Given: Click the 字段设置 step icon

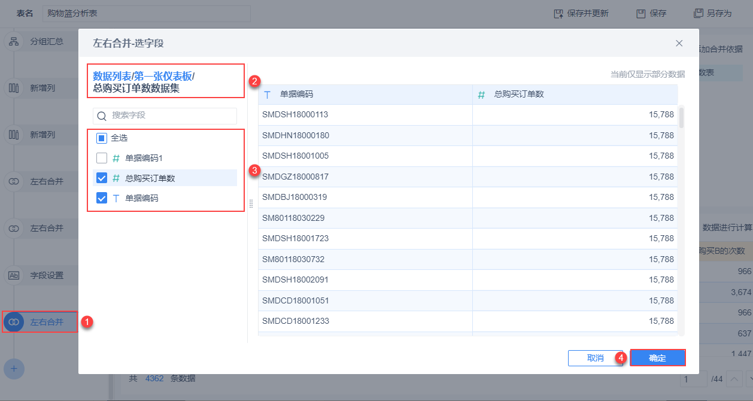Looking at the screenshot, I should (13, 275).
